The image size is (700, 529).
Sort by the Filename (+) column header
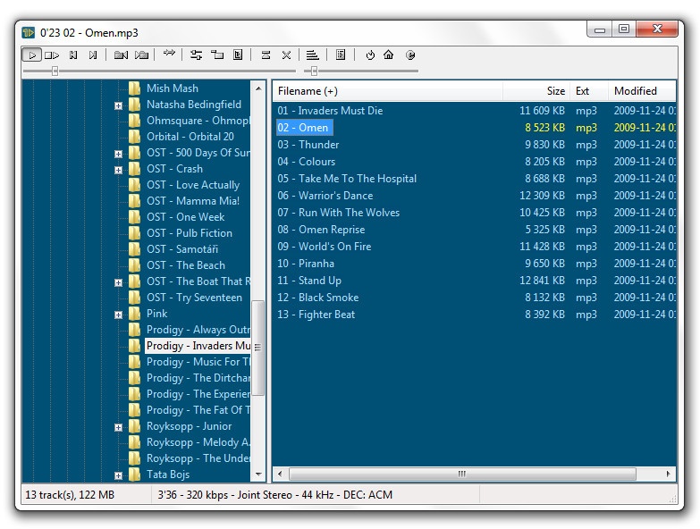tap(387, 91)
